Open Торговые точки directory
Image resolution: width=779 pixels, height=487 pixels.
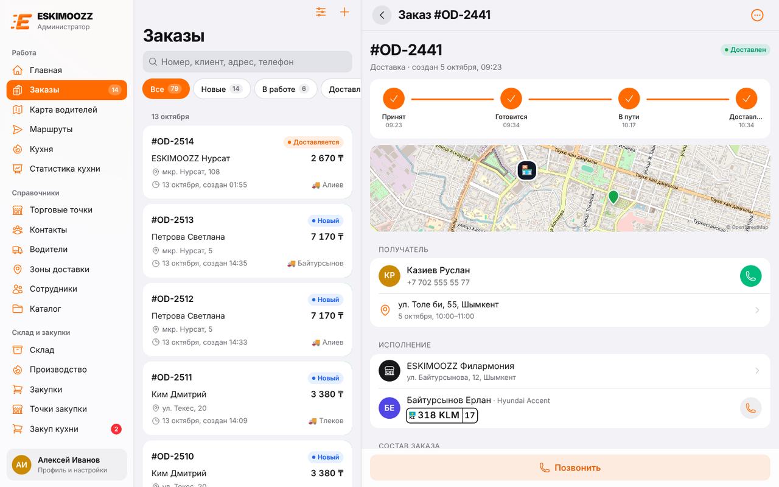pyautogui.click(x=67, y=210)
